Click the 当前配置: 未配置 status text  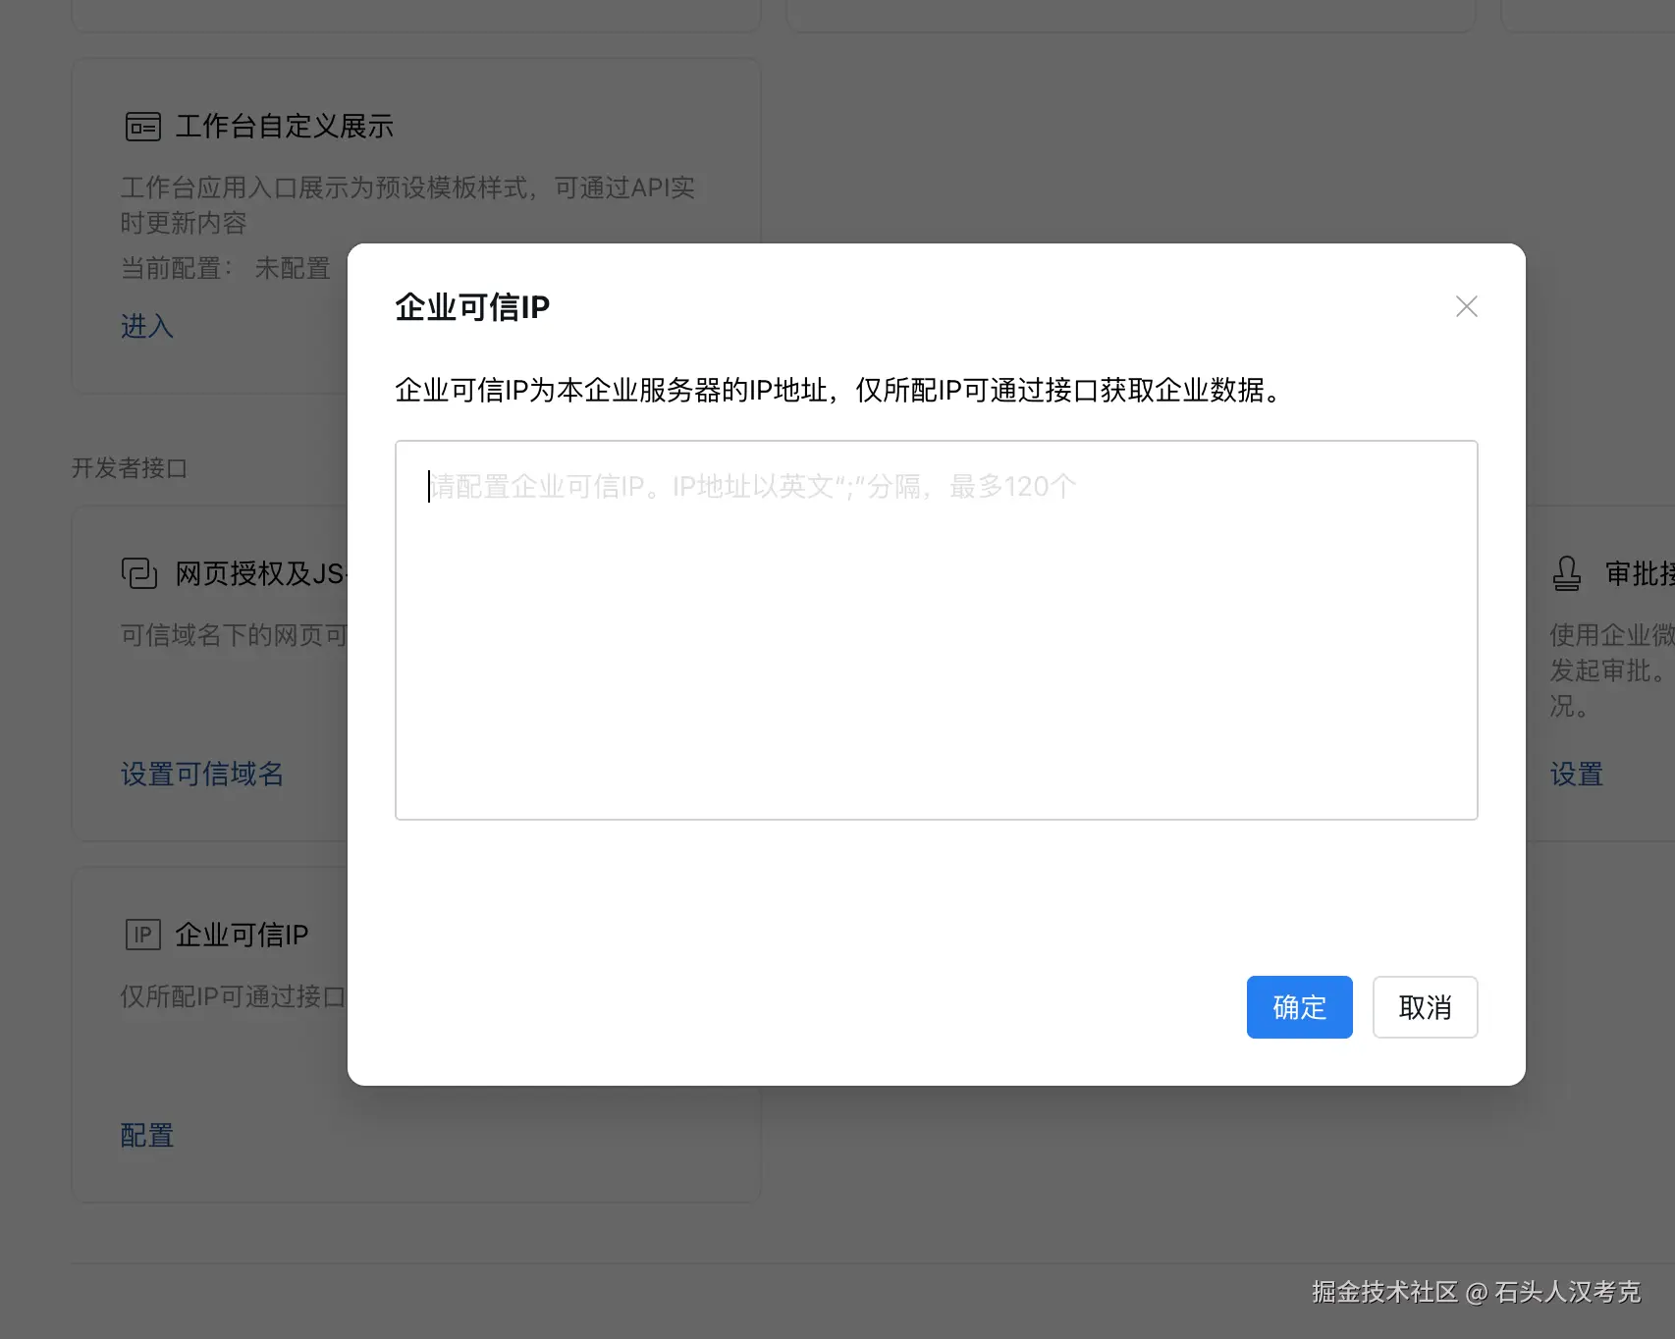coord(226,268)
